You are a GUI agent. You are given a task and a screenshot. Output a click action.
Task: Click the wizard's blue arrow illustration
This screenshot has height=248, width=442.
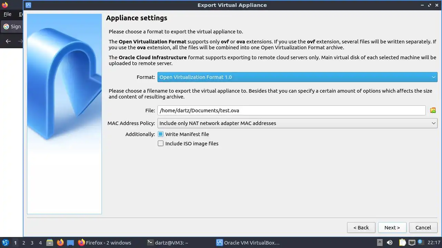[x=64, y=114]
